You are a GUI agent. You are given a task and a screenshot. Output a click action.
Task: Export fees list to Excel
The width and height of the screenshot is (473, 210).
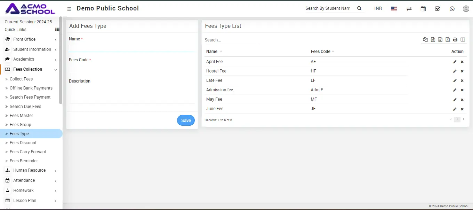click(433, 40)
